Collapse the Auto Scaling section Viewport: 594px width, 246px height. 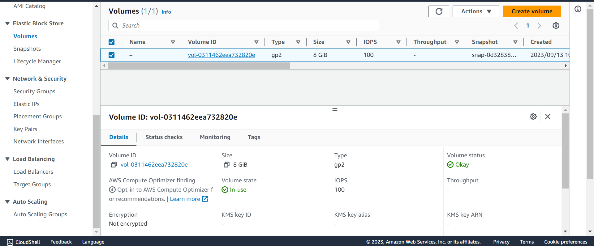click(x=7, y=202)
